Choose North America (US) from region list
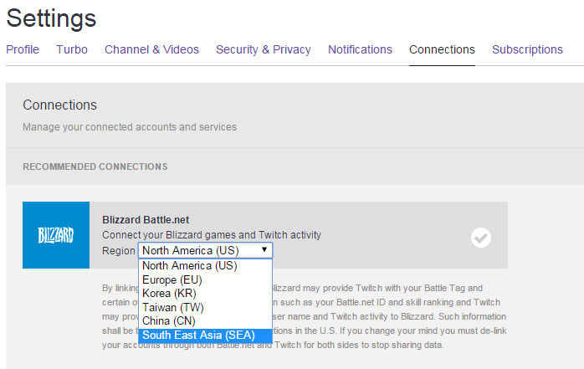584x369 pixels. pos(205,266)
